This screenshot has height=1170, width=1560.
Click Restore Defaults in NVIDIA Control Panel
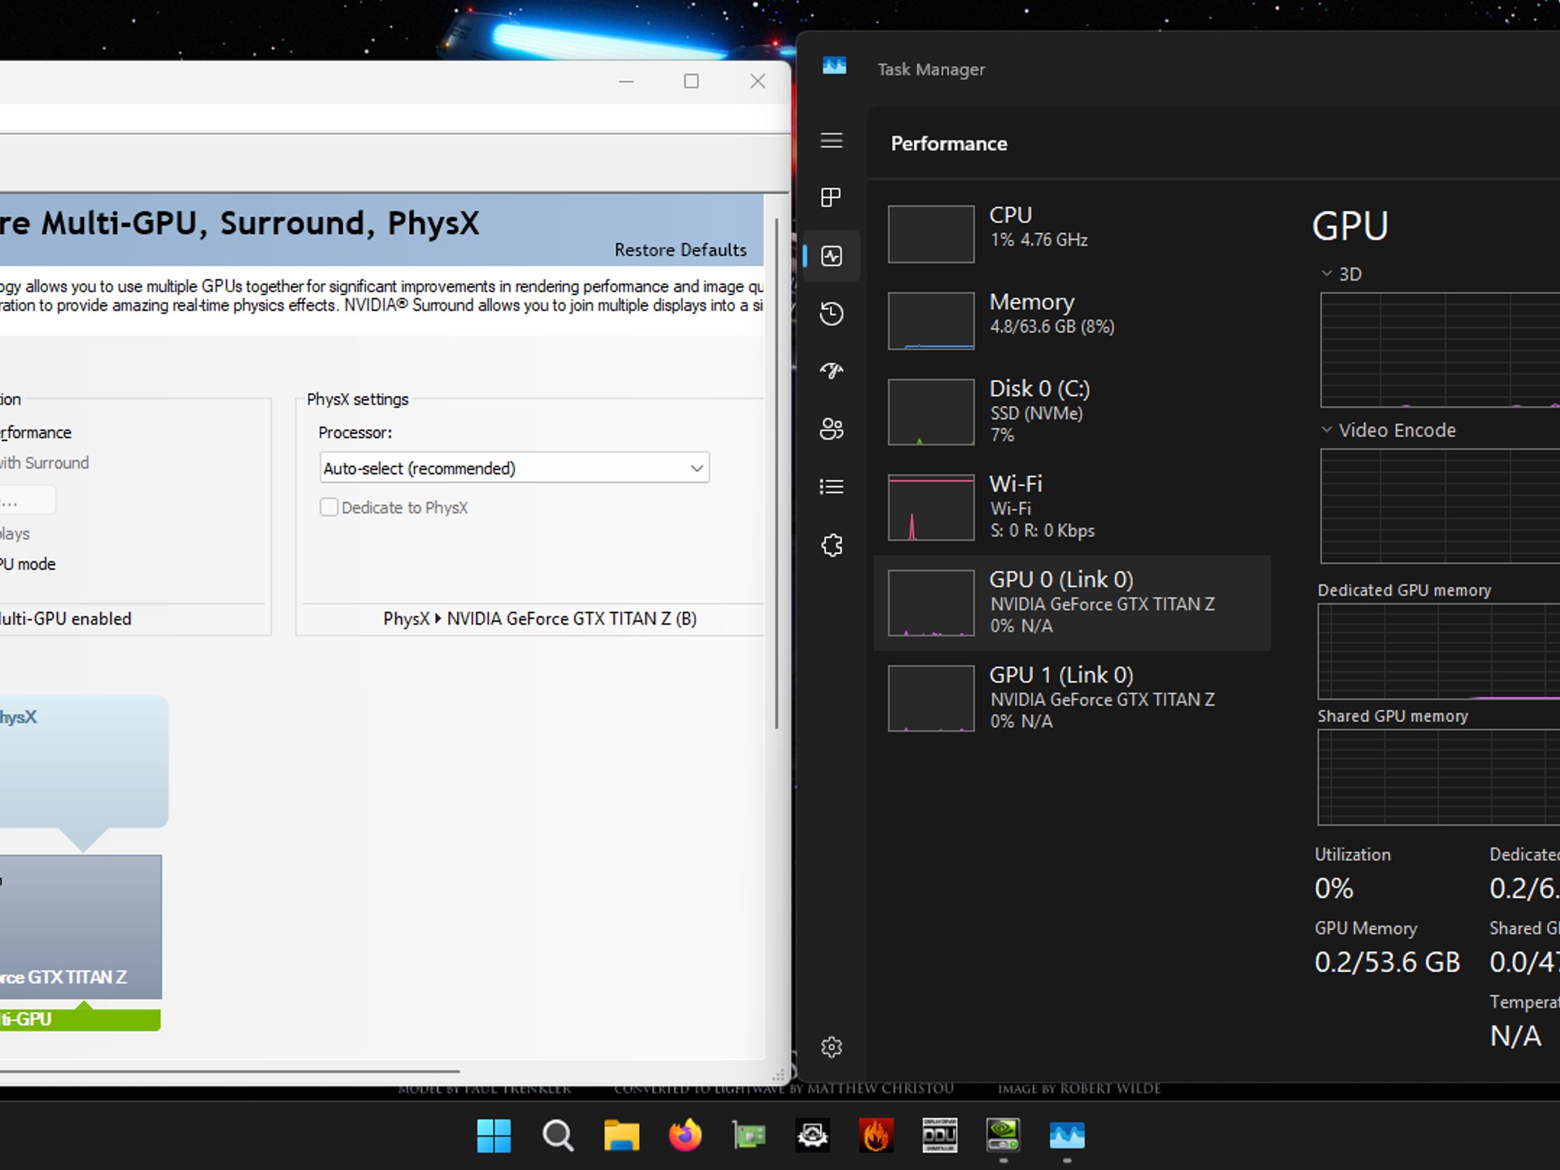coord(680,250)
